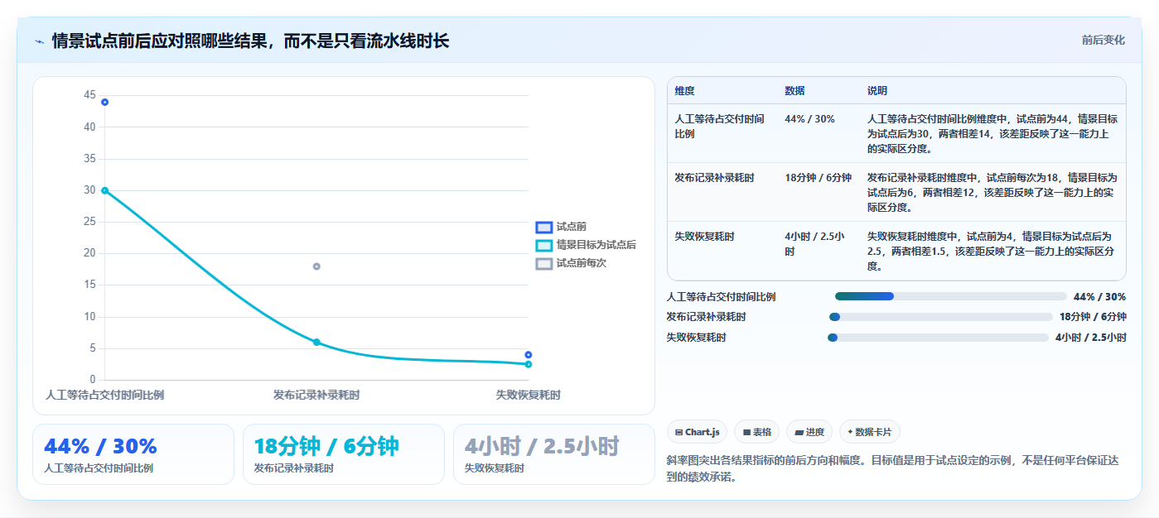Click the 前后变化 label in header
1159x518 pixels.
point(1103,40)
